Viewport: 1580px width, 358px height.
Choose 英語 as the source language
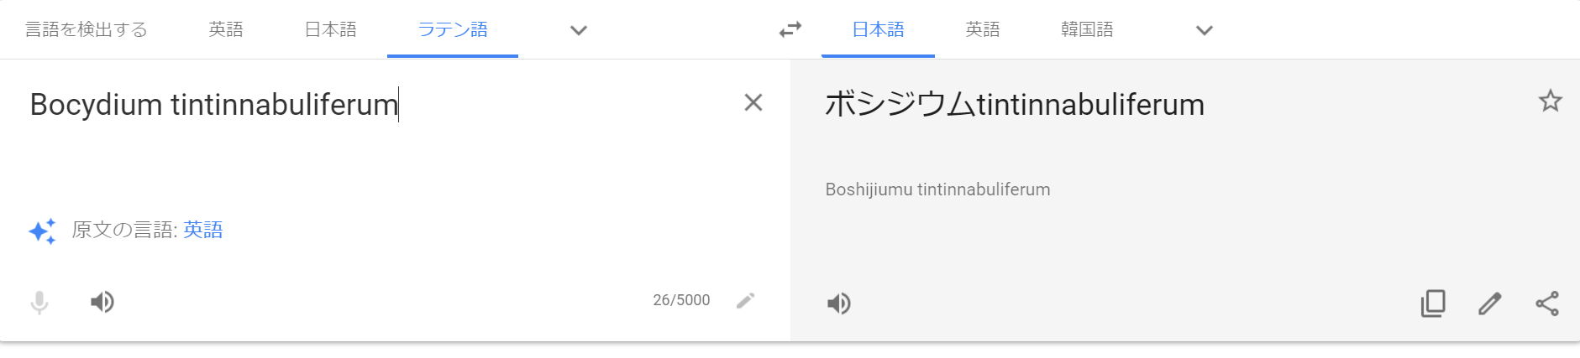(x=226, y=30)
